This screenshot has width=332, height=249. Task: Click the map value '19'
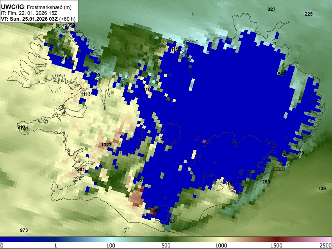pyautogui.click(x=187, y=56)
